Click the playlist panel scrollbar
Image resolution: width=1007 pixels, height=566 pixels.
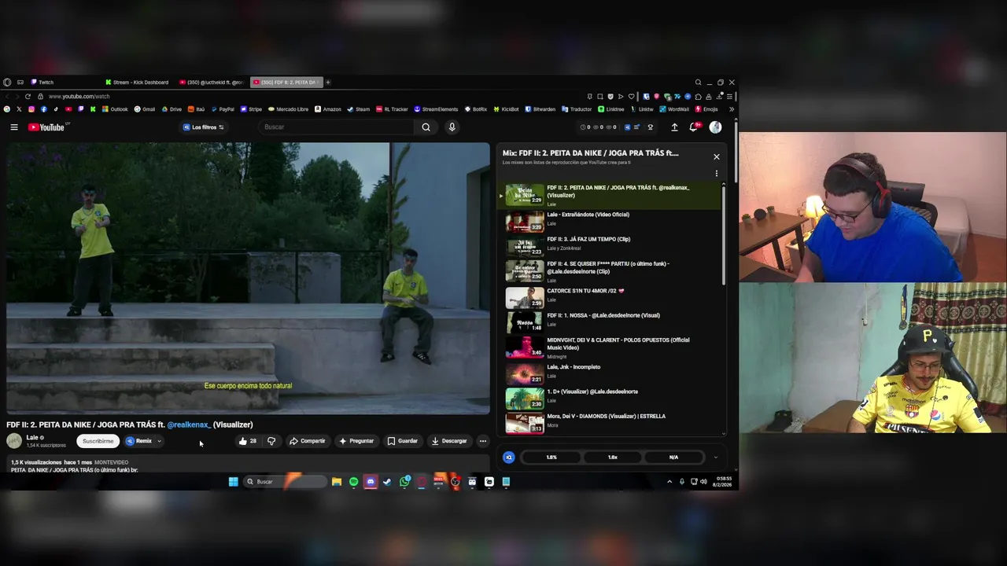pyautogui.click(x=723, y=234)
